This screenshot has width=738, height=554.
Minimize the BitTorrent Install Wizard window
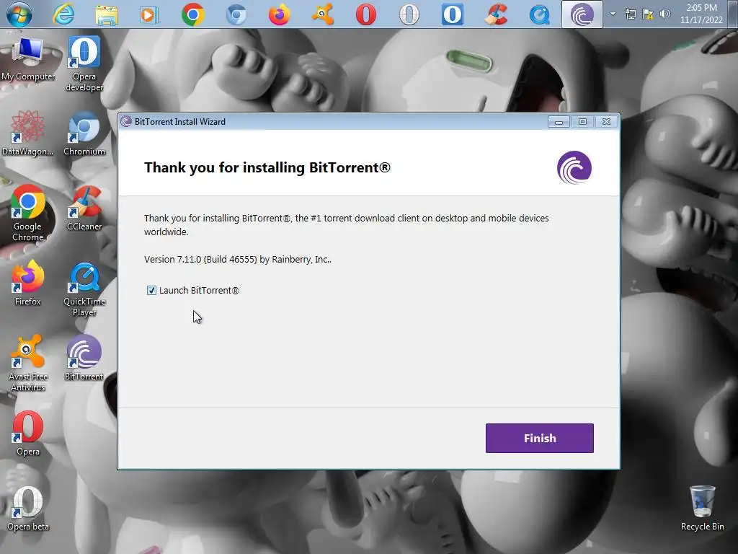pyautogui.click(x=559, y=122)
